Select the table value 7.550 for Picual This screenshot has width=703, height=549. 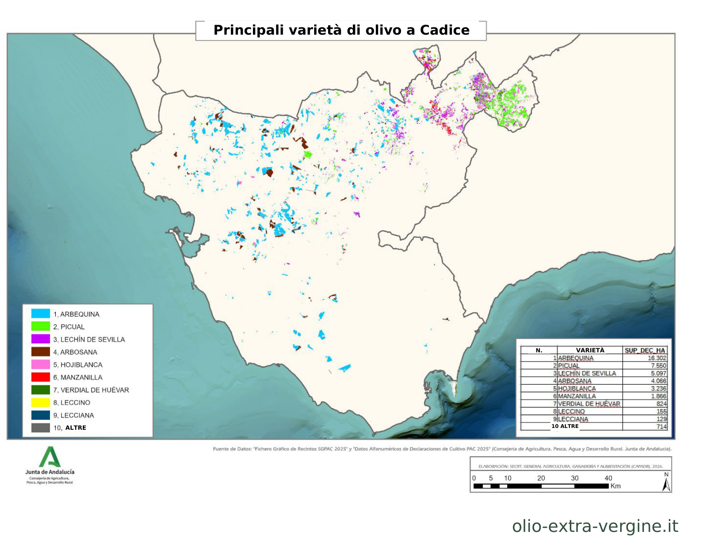coord(658,366)
